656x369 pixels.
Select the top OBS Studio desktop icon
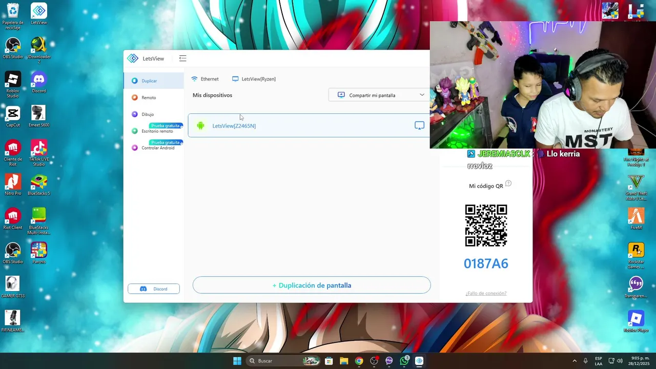tap(12, 48)
